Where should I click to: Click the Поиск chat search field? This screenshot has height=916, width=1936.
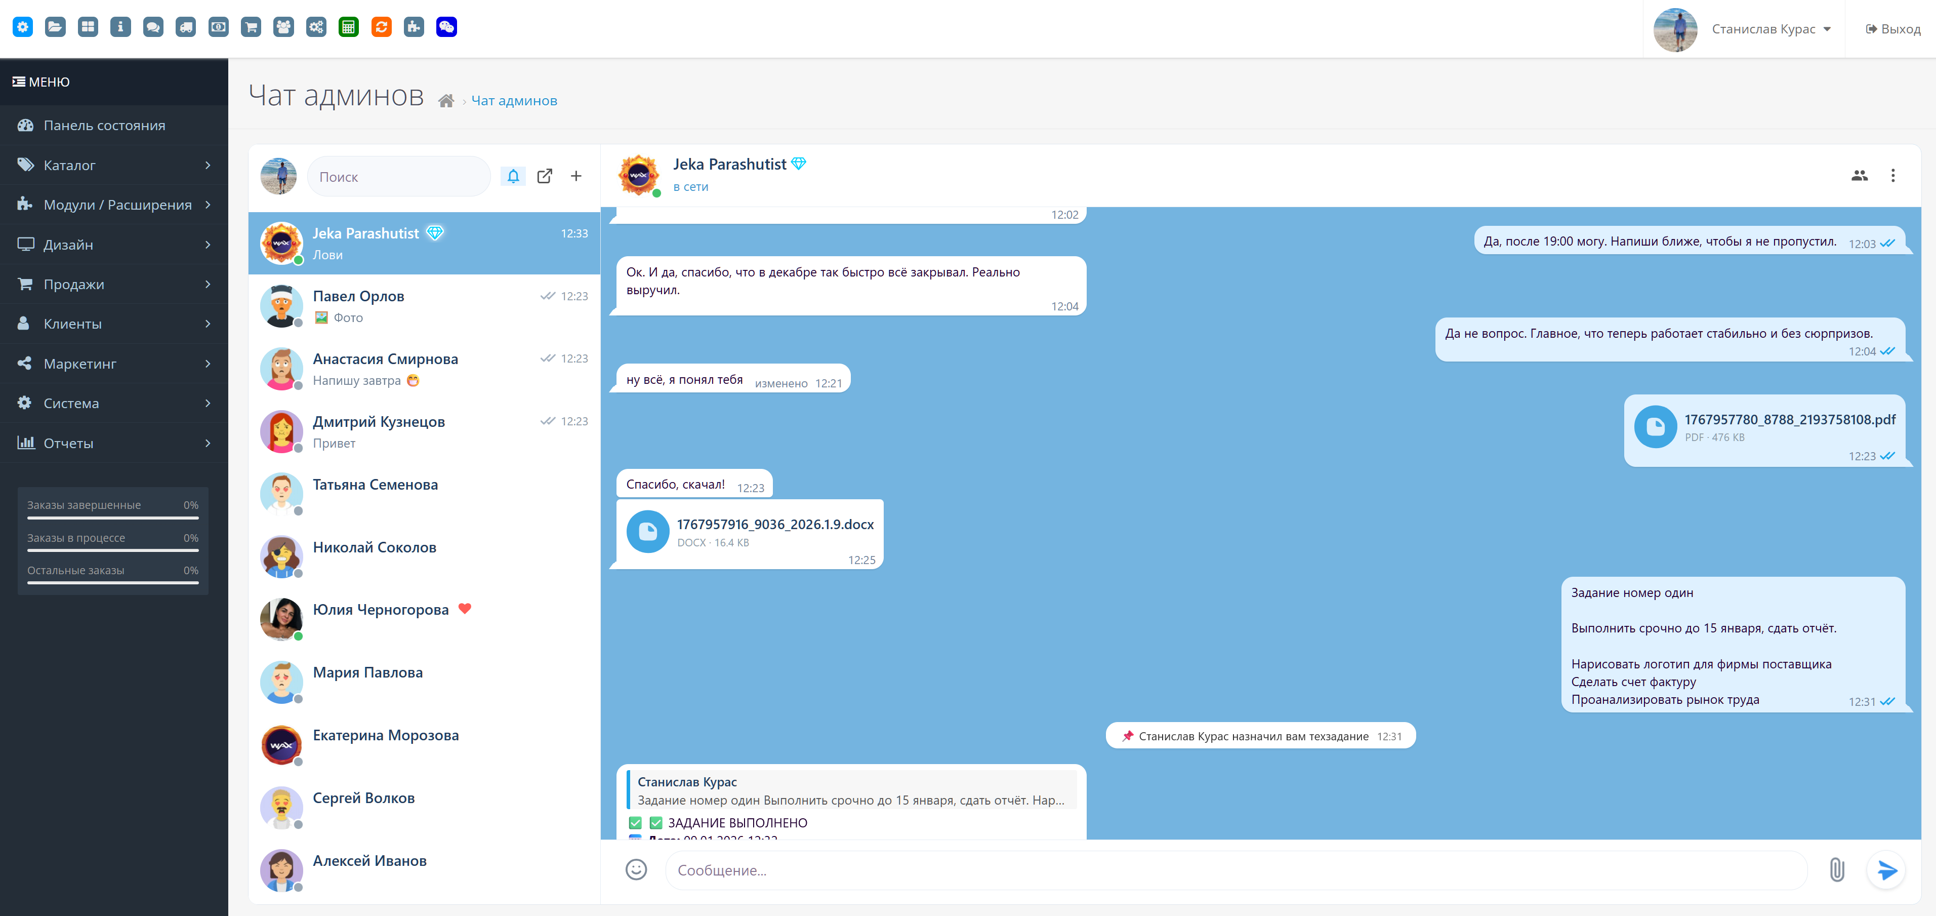398,177
